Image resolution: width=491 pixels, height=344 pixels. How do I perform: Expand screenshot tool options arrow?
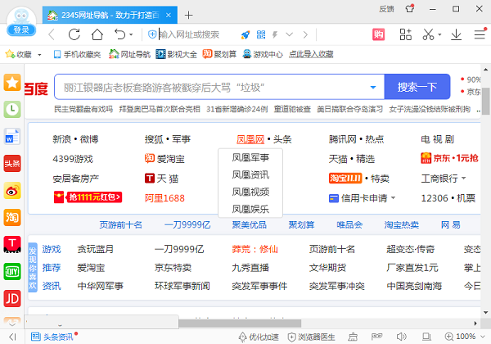click(439, 34)
